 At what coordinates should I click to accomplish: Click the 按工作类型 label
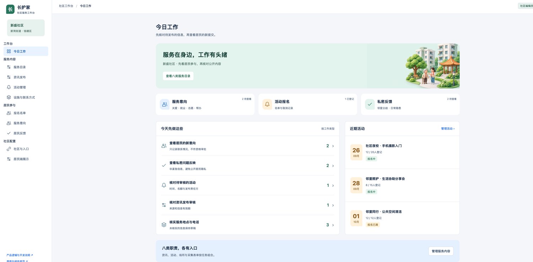(328, 129)
